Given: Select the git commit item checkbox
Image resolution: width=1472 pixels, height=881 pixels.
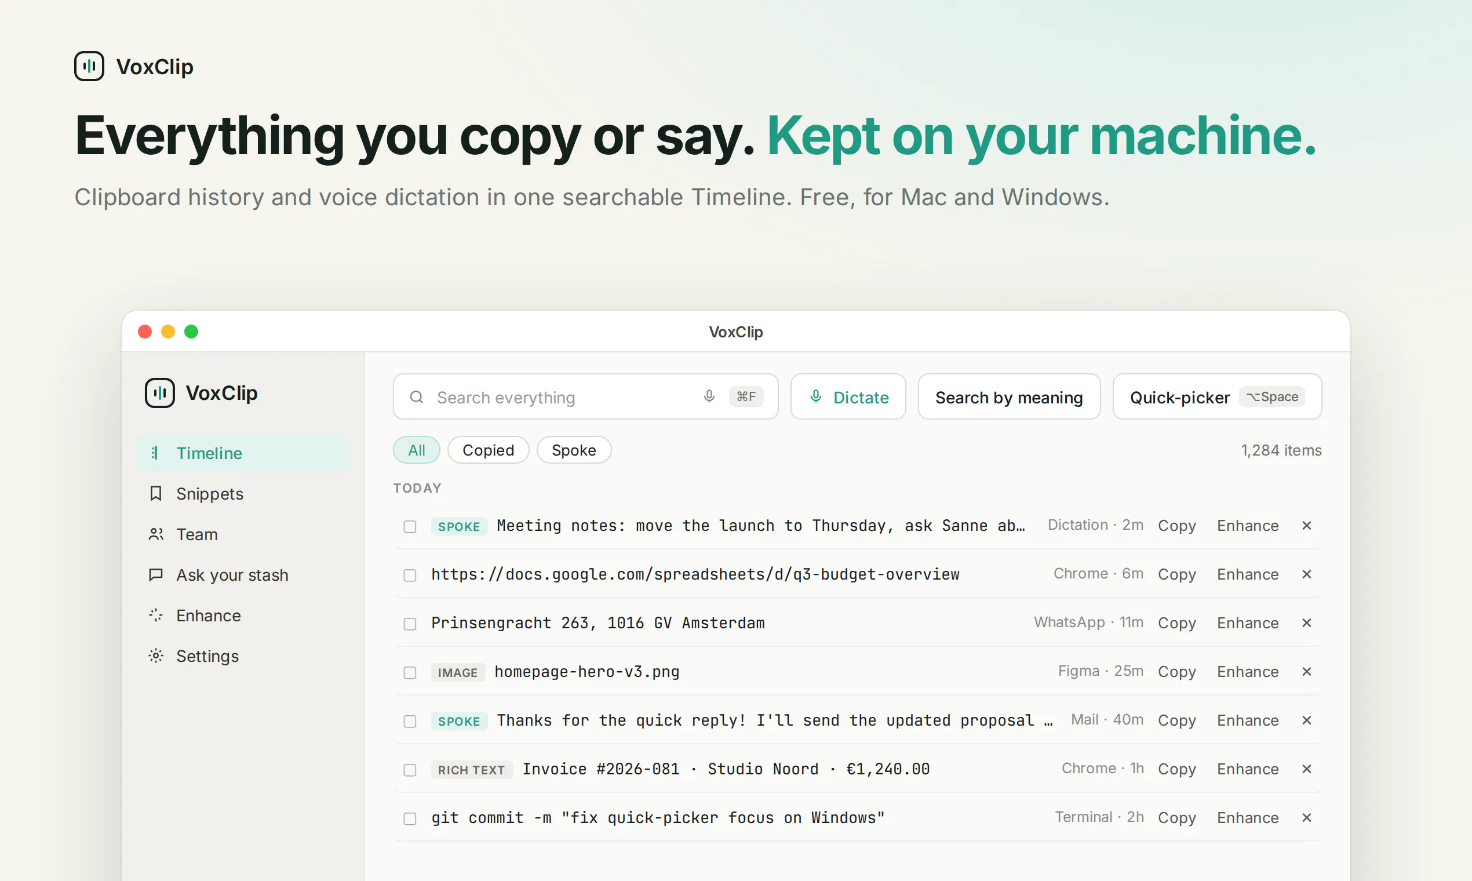Looking at the screenshot, I should pos(410,818).
